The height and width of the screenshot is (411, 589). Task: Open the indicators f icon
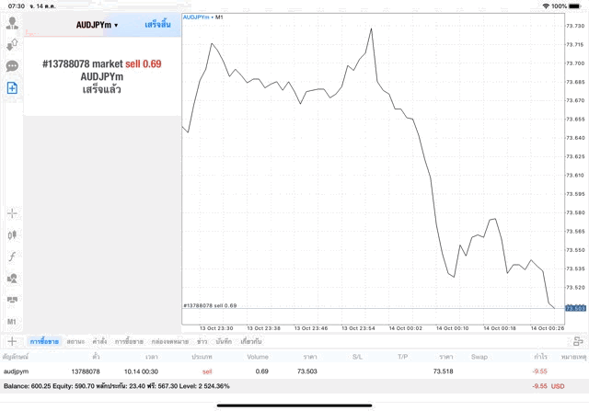pyautogui.click(x=13, y=256)
